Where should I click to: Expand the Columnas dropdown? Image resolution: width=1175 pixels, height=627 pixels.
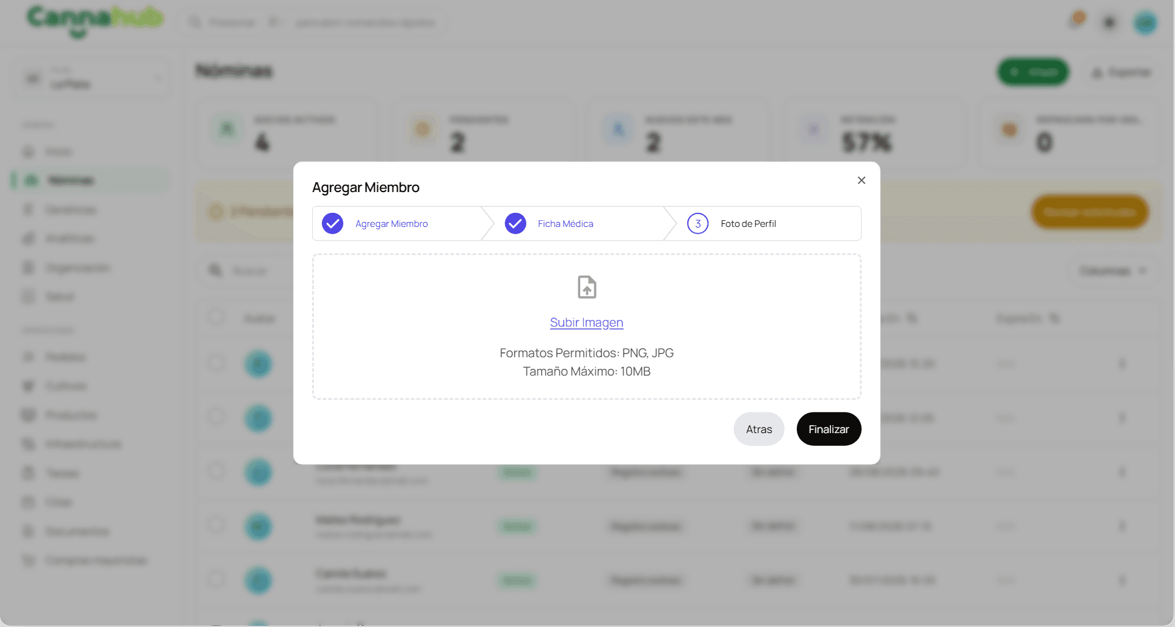pyautogui.click(x=1113, y=270)
